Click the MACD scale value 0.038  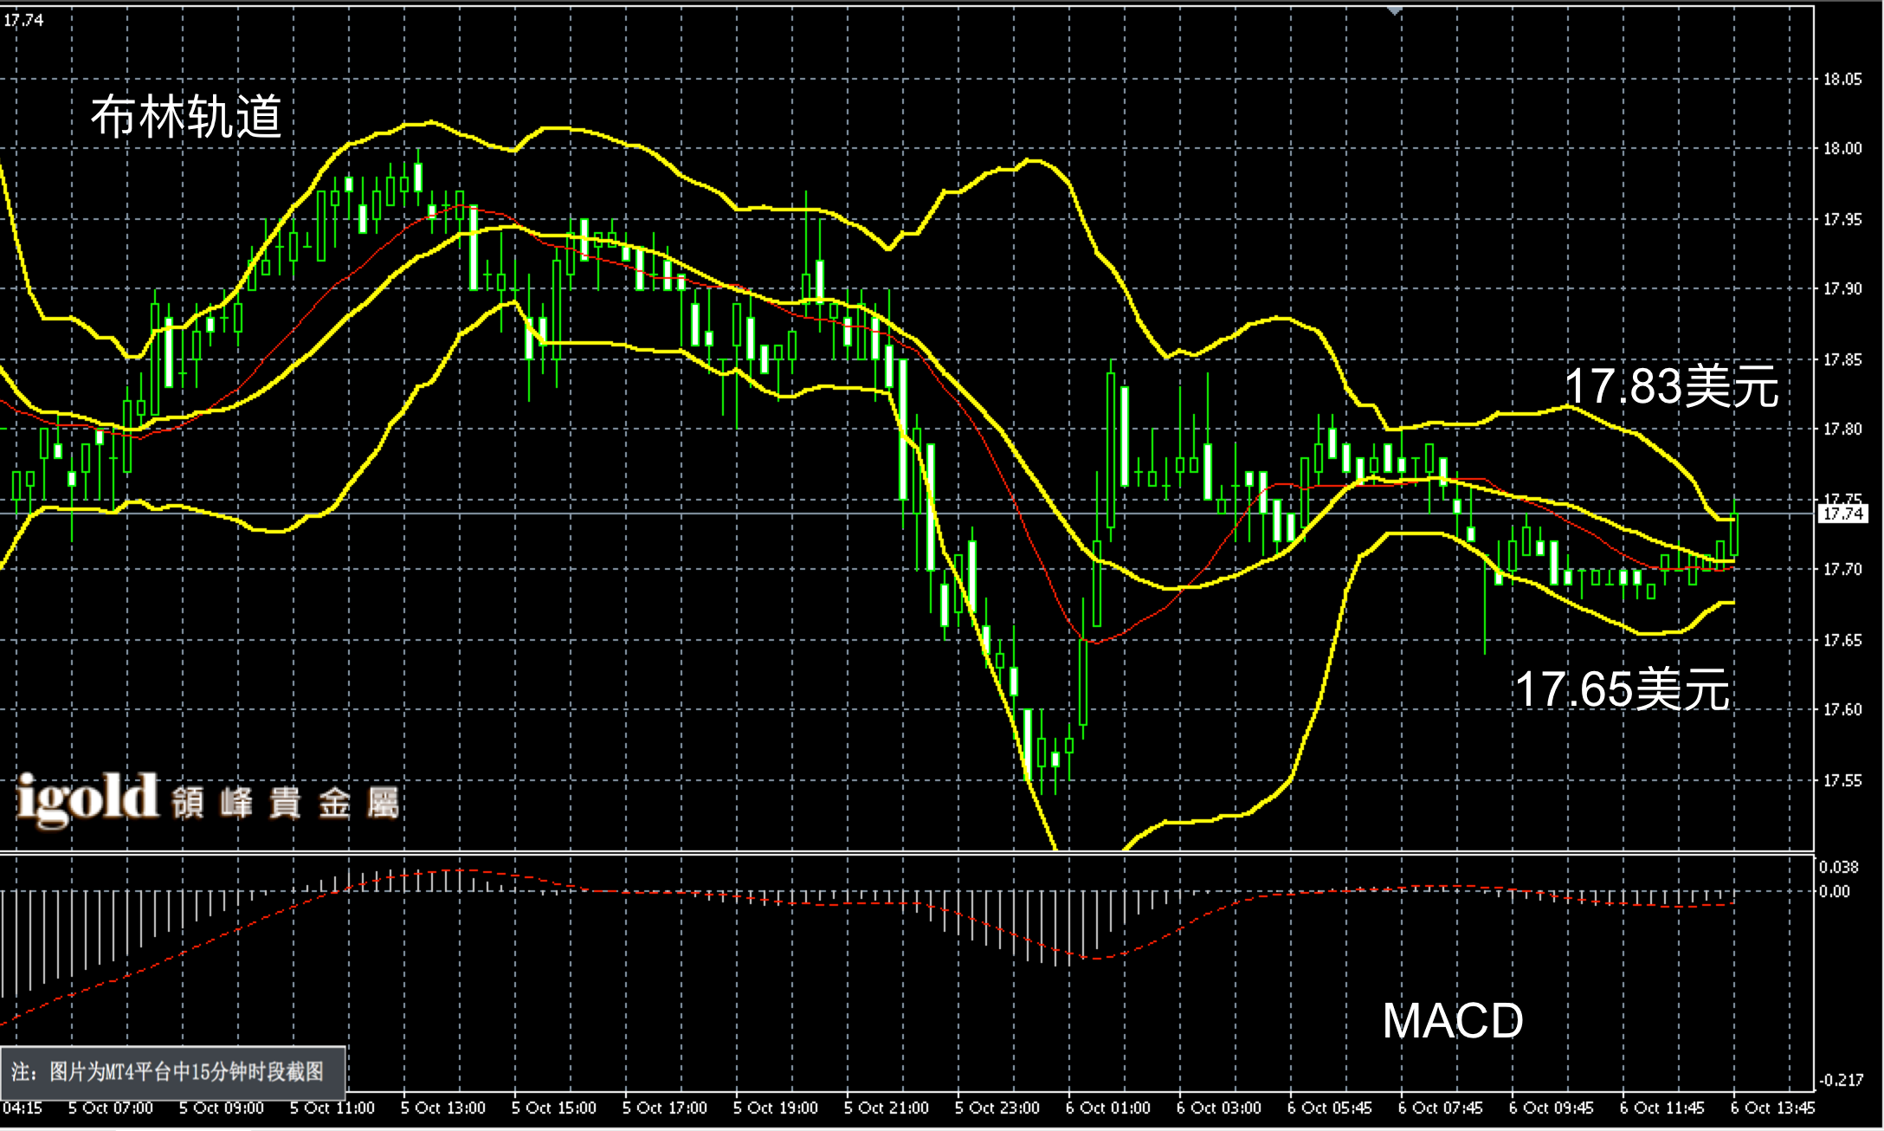1838,867
